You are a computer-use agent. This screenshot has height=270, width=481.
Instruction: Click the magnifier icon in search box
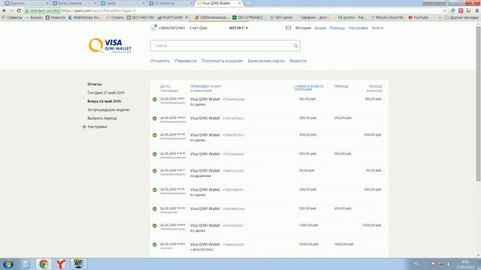point(295,46)
